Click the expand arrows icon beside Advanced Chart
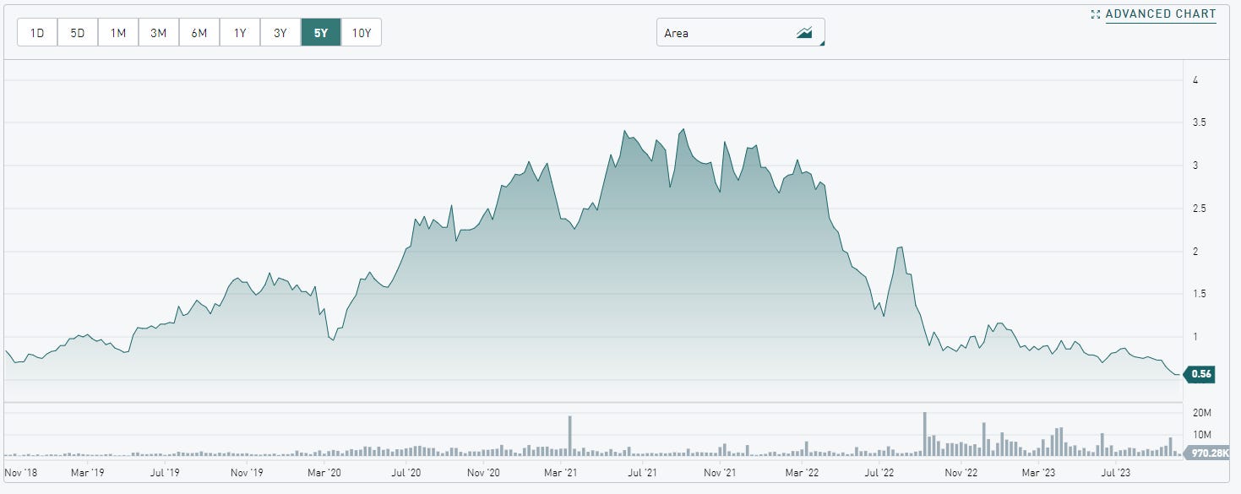Image resolution: width=1241 pixels, height=494 pixels. [x=1096, y=14]
